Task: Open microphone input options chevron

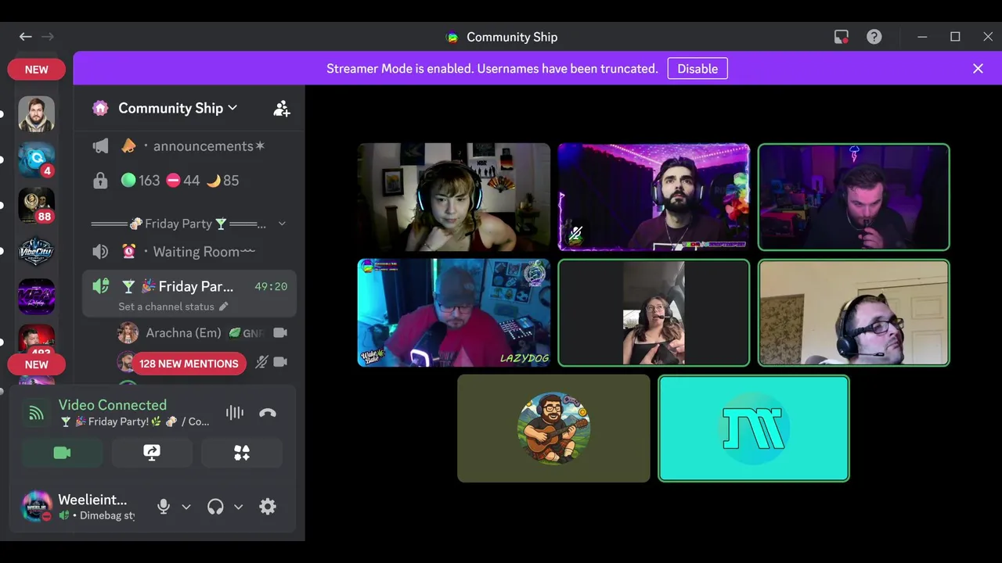Action: coord(186,507)
